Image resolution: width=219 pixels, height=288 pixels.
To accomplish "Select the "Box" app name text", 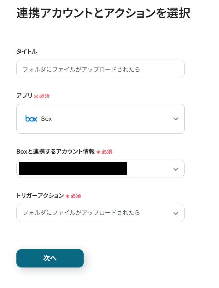I will 46,119.
